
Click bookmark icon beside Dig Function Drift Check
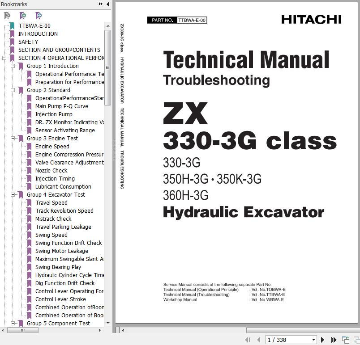pos(29,283)
